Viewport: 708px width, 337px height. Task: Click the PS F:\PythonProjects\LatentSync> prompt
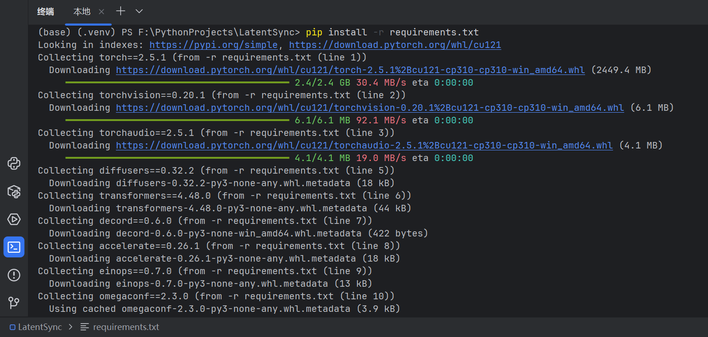pos(211,33)
